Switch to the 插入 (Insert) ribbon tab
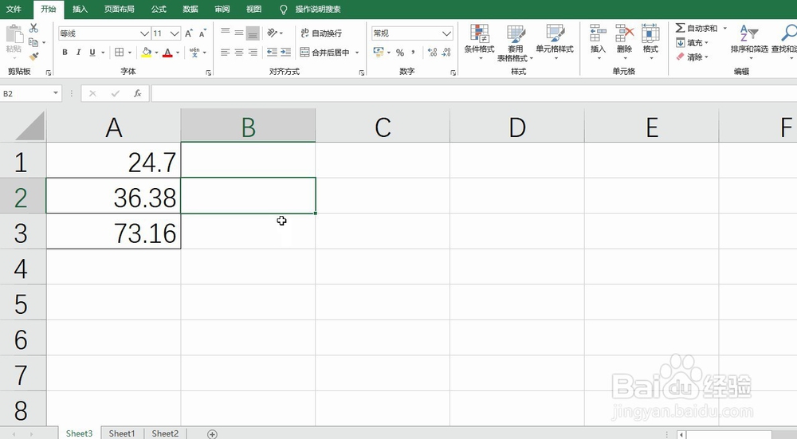The width and height of the screenshot is (797, 439). (x=80, y=9)
